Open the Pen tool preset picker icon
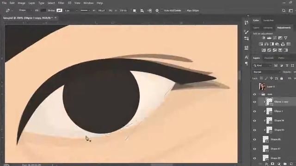Viewport: 296px width, 166px height. tap(8, 11)
